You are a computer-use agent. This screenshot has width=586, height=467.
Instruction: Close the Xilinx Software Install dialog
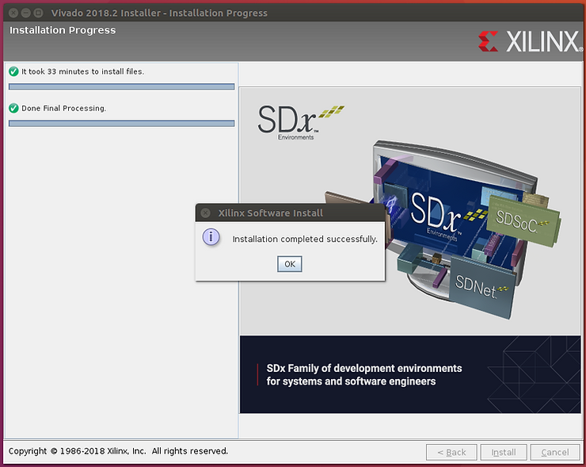click(205, 213)
